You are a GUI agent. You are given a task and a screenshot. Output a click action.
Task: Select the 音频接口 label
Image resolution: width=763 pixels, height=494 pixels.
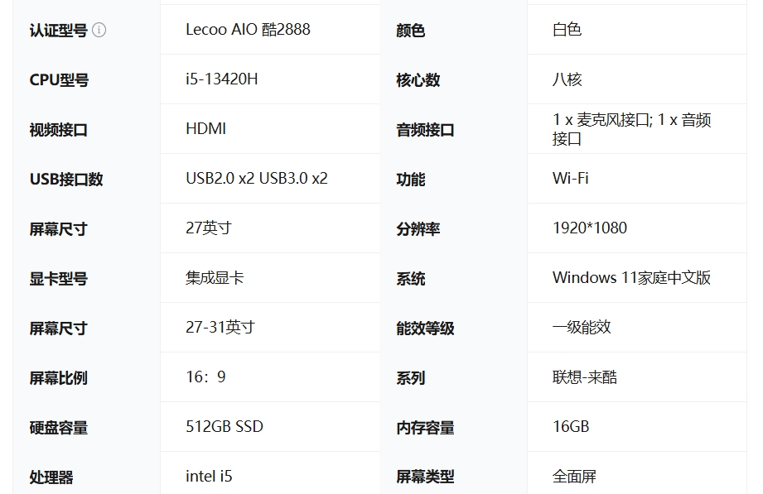click(425, 129)
